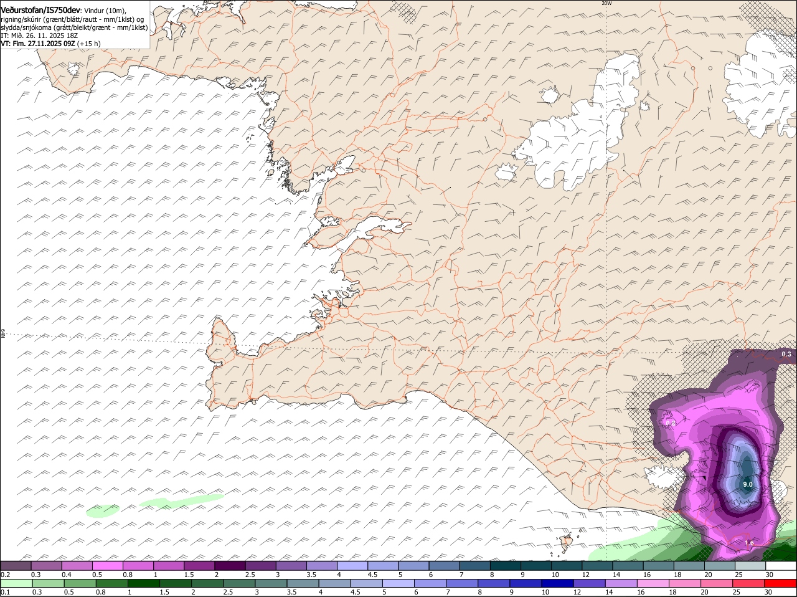Select the pale pink 16 swatch in lower legend
This screenshot has height=597, width=797.
tap(653, 583)
